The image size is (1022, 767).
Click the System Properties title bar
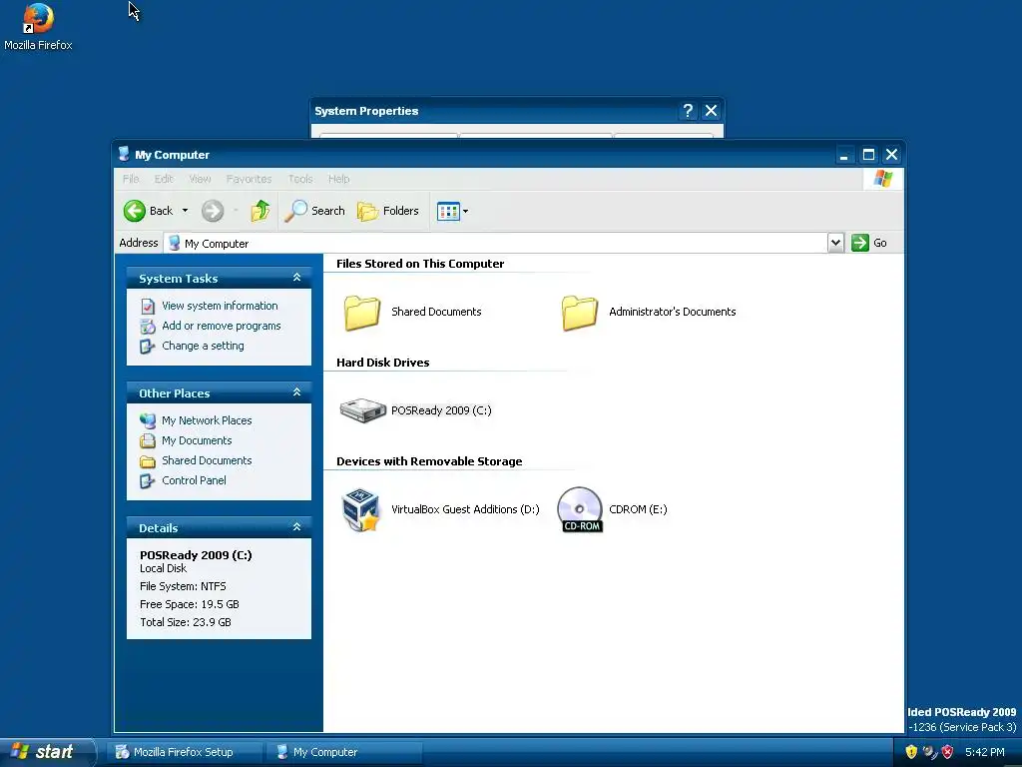(x=495, y=111)
